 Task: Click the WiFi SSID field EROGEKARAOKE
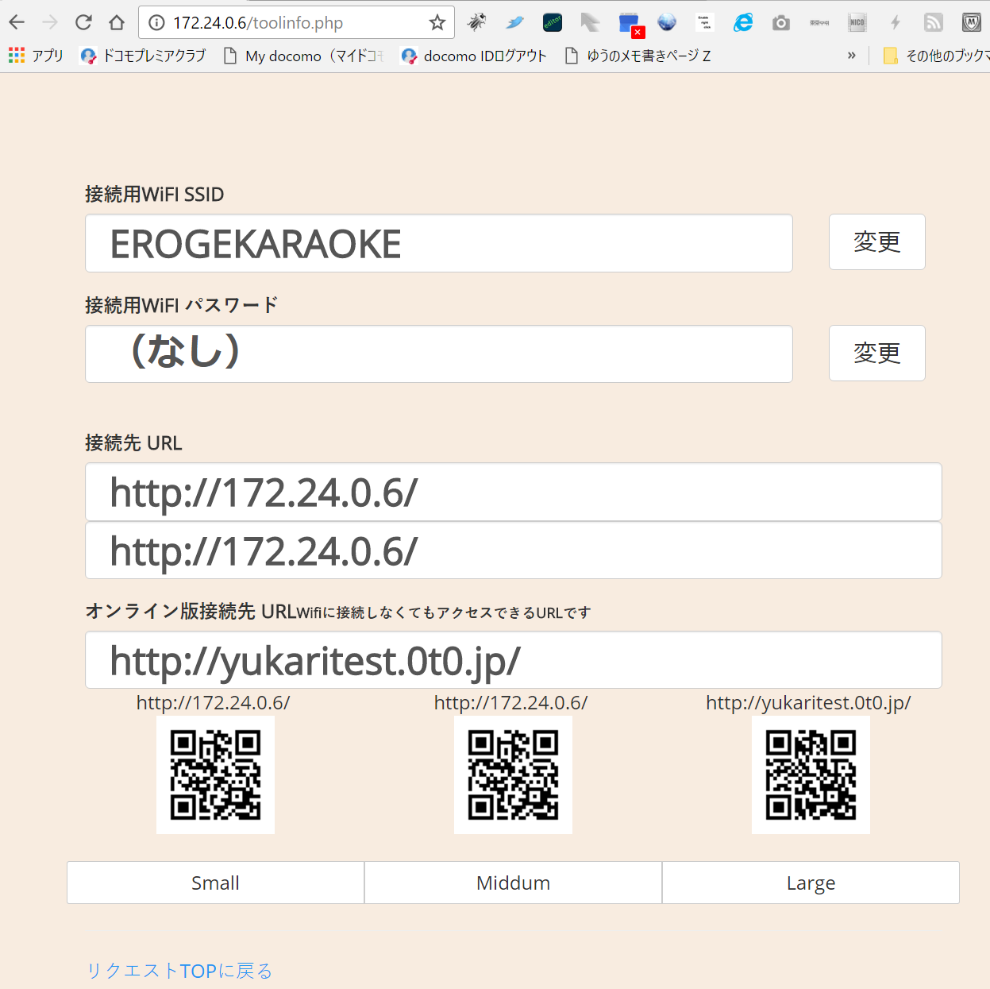[439, 243]
